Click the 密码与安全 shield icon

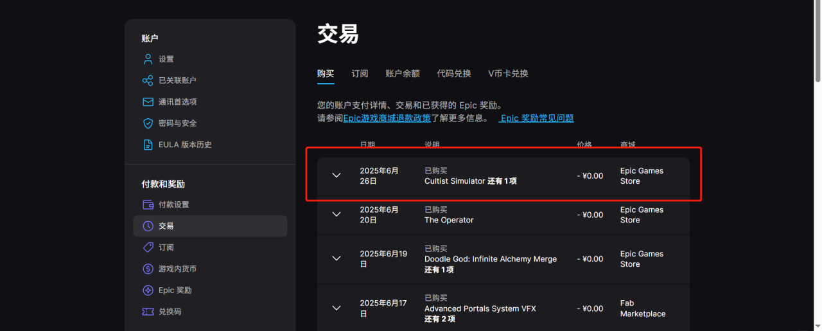[148, 123]
